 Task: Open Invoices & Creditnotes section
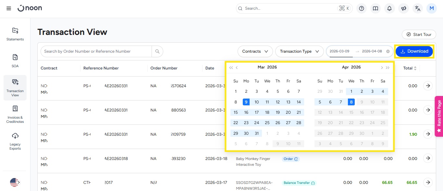[x=15, y=114]
